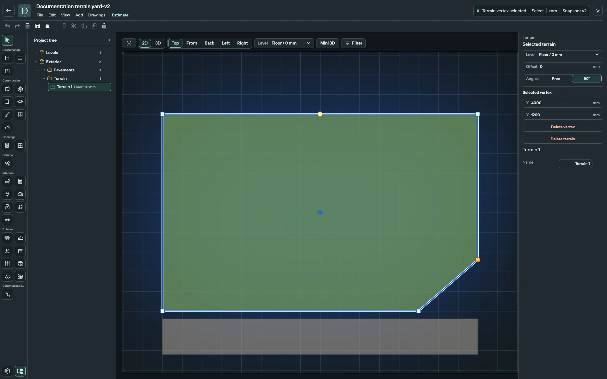Select the car vehicle tool
The image size is (607, 379).
click(x=7, y=276)
